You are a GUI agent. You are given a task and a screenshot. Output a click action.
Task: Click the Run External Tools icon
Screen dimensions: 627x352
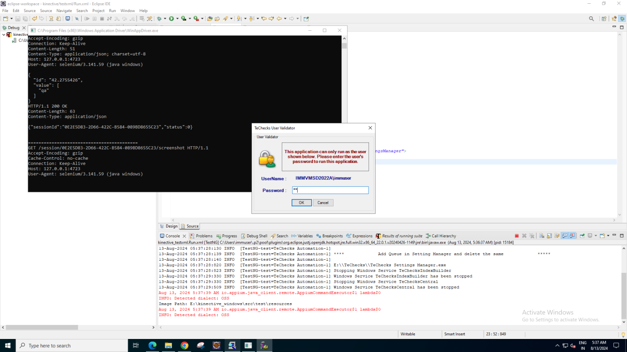(196, 19)
